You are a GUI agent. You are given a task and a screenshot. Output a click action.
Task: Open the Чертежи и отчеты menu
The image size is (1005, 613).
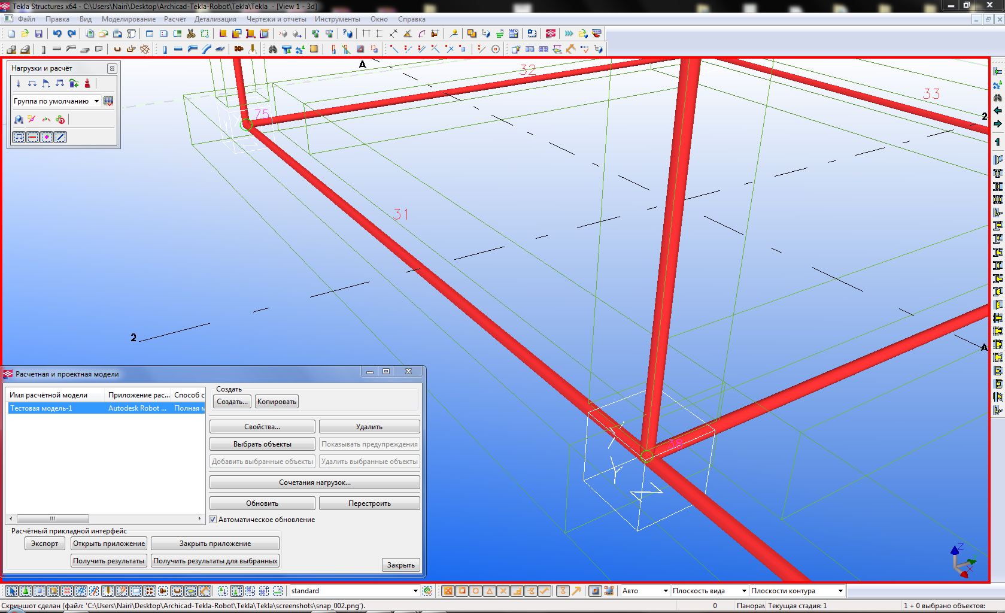(276, 19)
